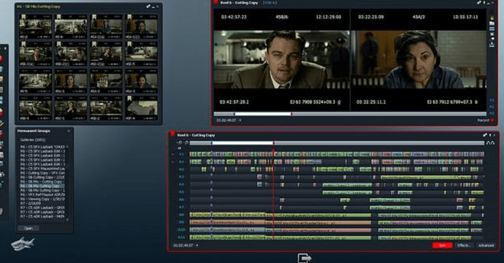Click the rightmost headphone-shaped icon on timeline
Image resolution: width=504 pixels, height=263 pixels.
click(x=493, y=143)
